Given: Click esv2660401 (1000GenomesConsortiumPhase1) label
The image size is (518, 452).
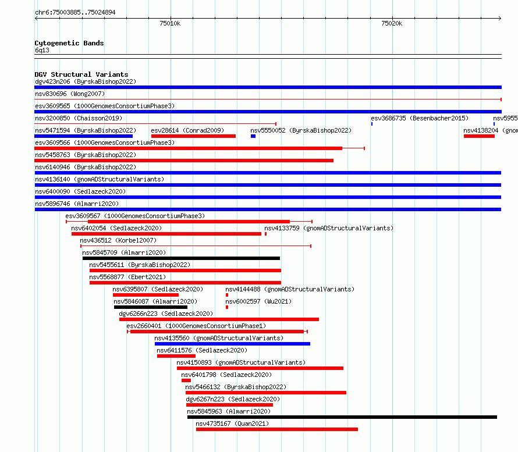Looking at the screenshot, I should coord(196,326).
